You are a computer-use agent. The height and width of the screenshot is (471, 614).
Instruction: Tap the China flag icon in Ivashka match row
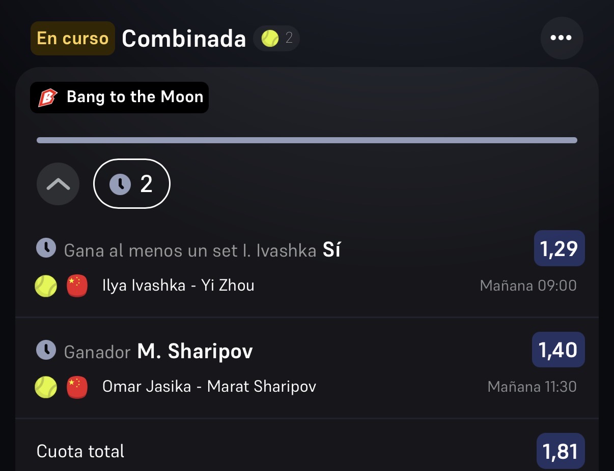[x=77, y=286]
